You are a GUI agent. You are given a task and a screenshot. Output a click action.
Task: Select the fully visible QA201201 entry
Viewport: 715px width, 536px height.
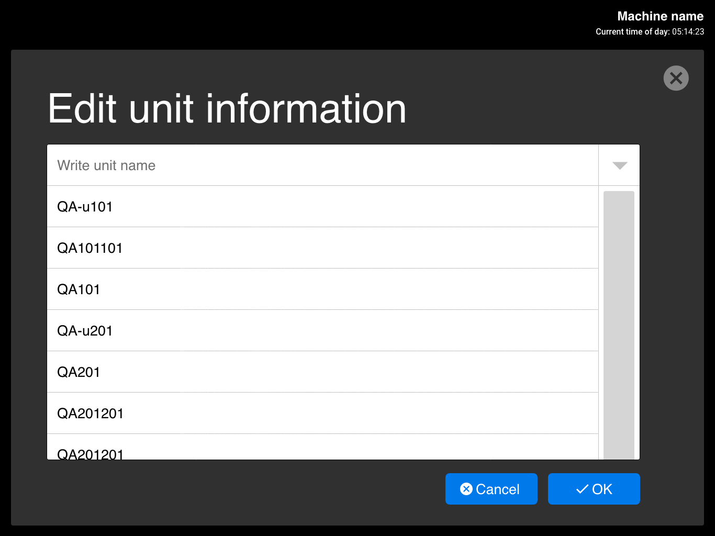[322, 414]
